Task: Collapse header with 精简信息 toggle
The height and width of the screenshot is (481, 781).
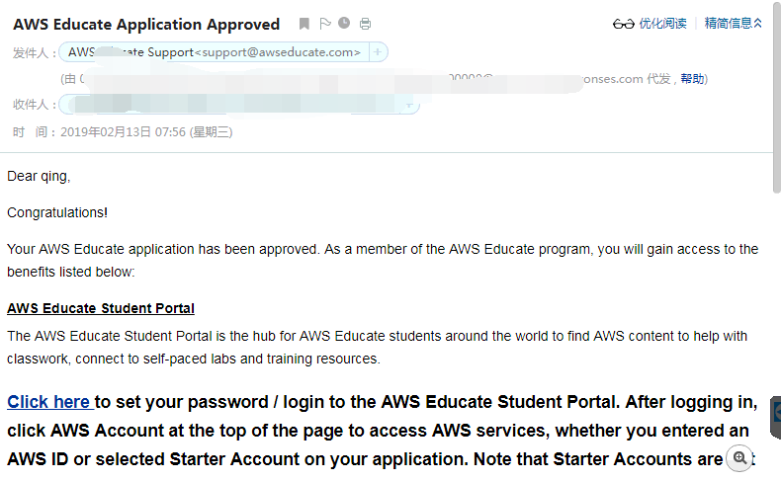Action: (733, 24)
